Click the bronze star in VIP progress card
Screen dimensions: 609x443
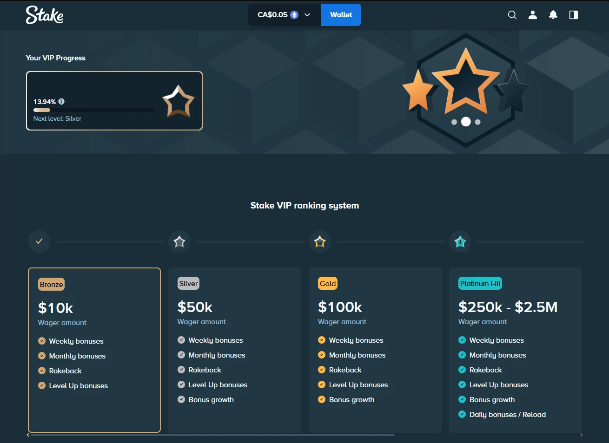click(x=178, y=101)
